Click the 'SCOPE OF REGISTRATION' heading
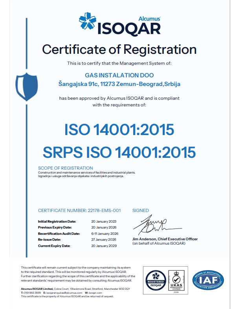Viewport: 240px width, 309px height. (66, 168)
